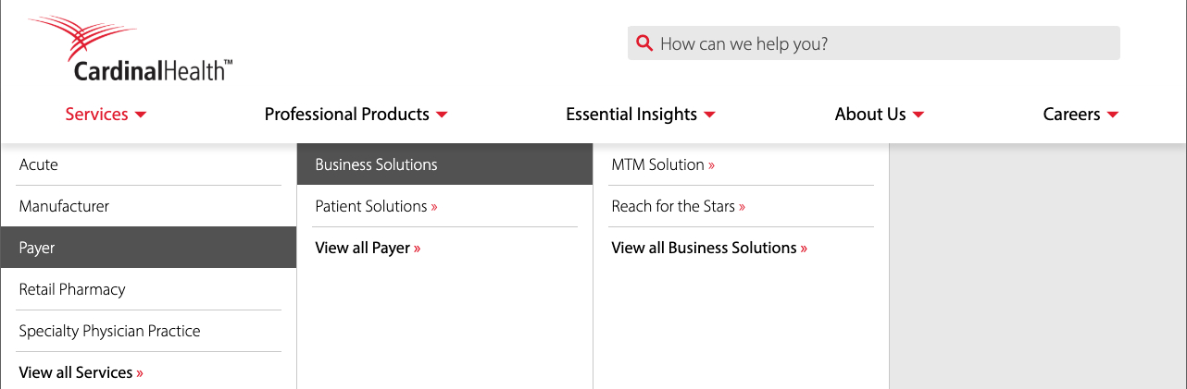The height and width of the screenshot is (389, 1187).
Task: Click the View all Payer link
Action: tap(368, 248)
